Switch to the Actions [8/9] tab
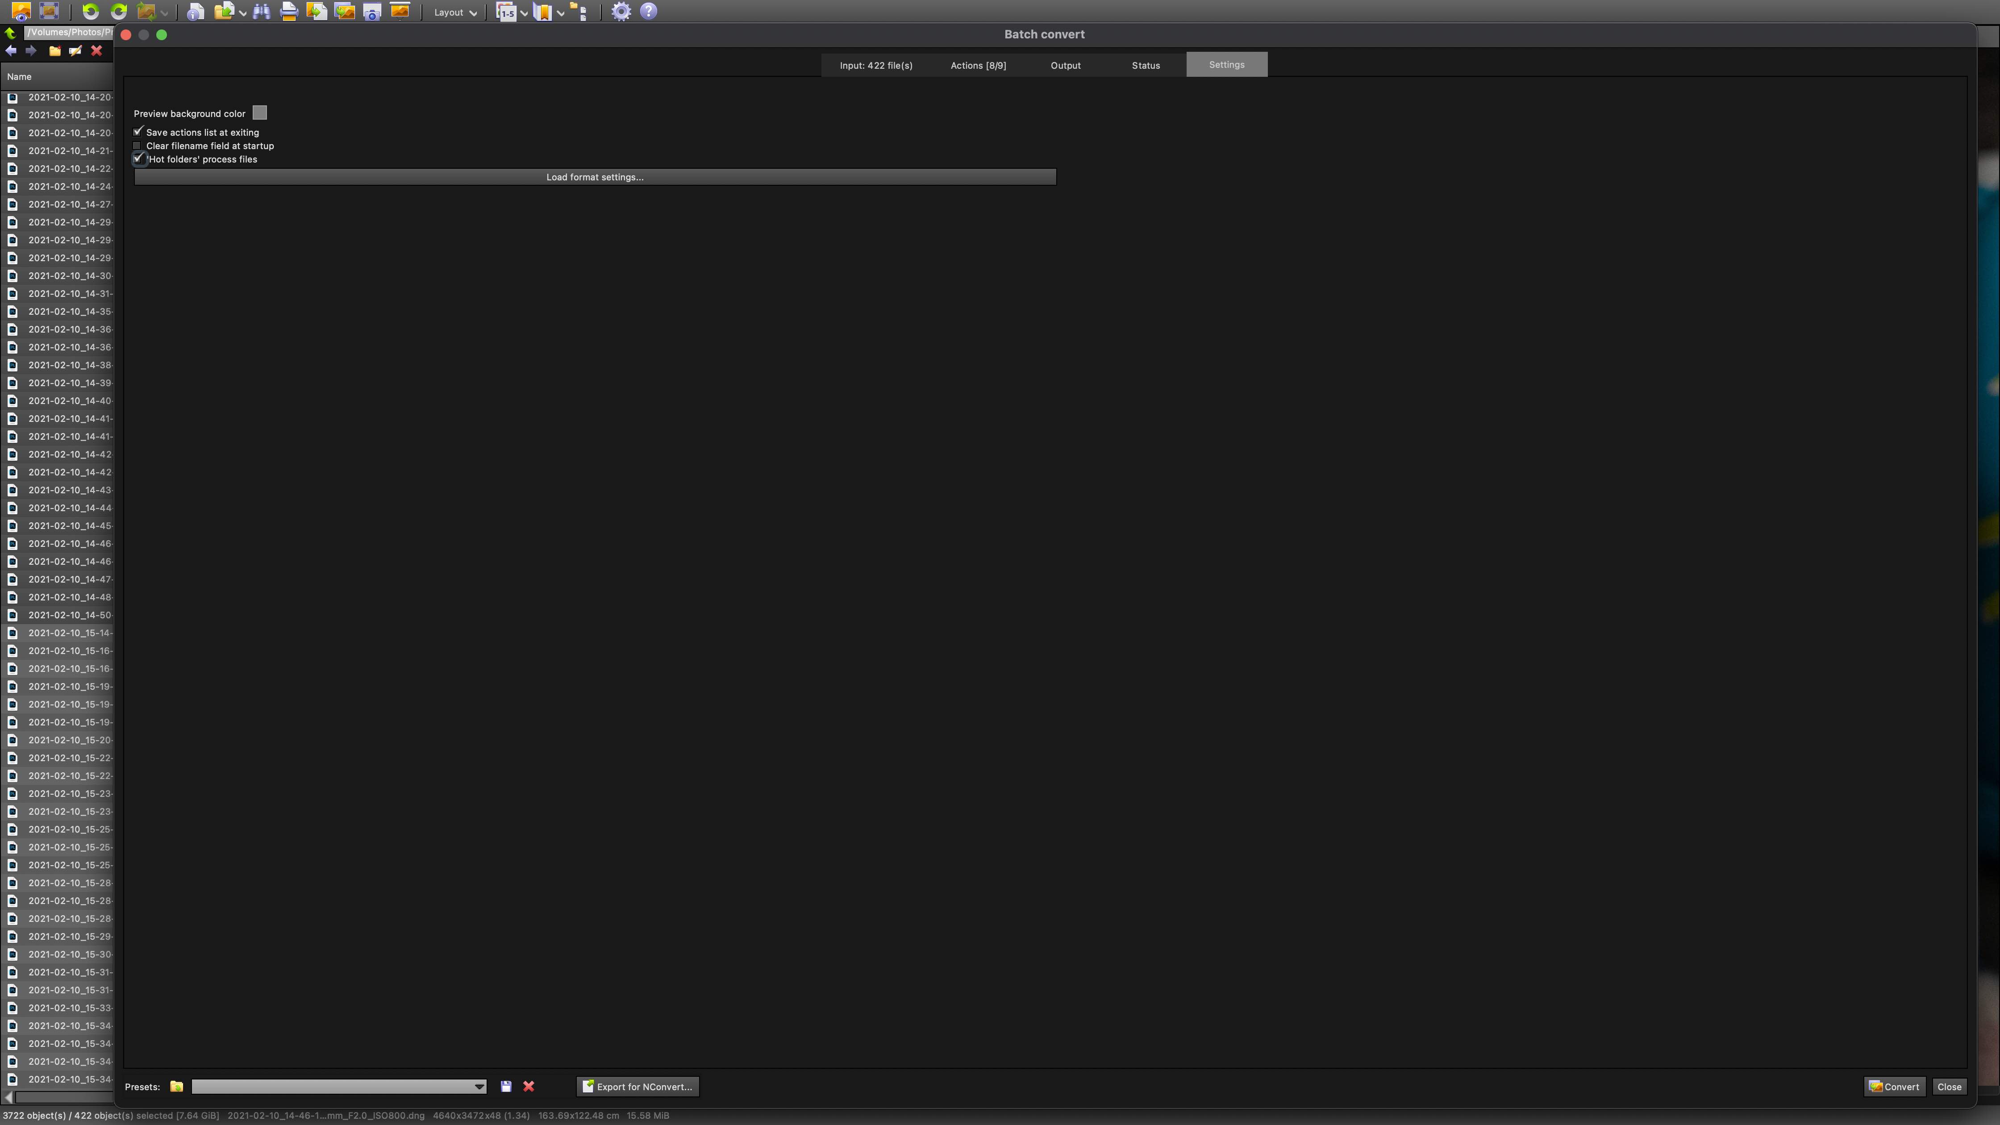 (978, 65)
